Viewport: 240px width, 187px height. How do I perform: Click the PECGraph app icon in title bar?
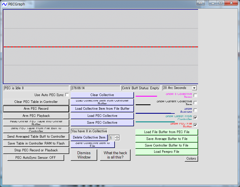5,4
